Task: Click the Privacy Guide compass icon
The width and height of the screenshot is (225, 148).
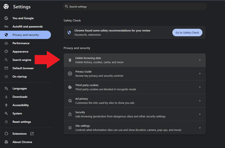Action: tap(70, 74)
